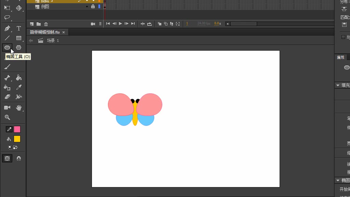Select the Text tool
Viewport: 350px width, 197px height.
coord(19,28)
